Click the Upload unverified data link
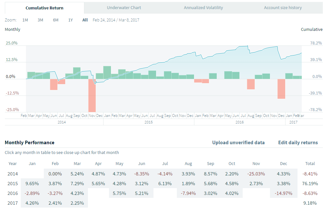Viewport: 329px width, 217px height. [x=238, y=143]
